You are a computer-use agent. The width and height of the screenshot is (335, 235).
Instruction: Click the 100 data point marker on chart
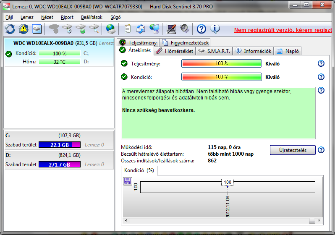click(x=228, y=187)
